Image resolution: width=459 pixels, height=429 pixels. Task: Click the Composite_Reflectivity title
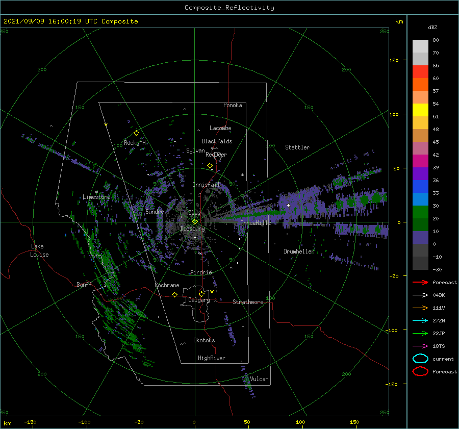coord(229,8)
